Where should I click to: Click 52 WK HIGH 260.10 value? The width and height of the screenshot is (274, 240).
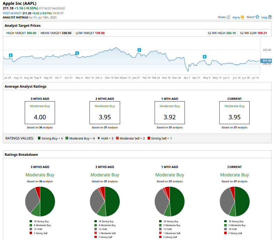pos(231,33)
